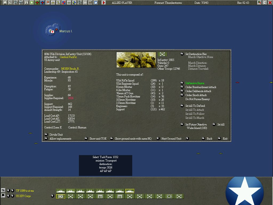Open the document list toolbar icon

click(x=10, y=3)
